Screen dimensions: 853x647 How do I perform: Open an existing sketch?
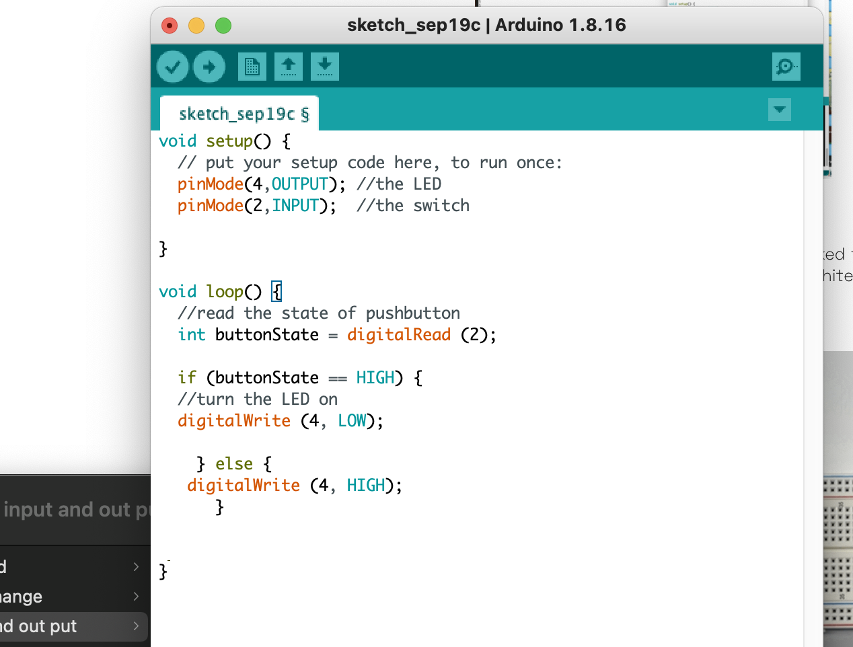(289, 67)
